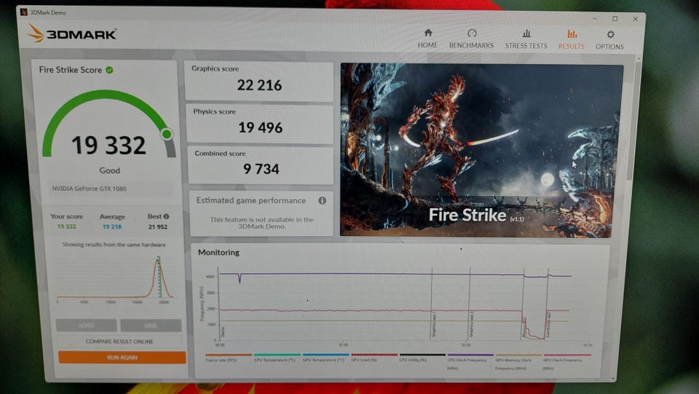Image resolution: width=699 pixels, height=394 pixels.
Task: Click the Fire Strike preview image
Action: click(481, 150)
